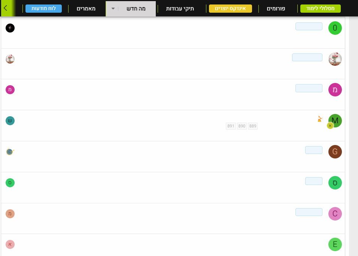Click the prefix label beside large flower avatar

[x=307, y=58]
